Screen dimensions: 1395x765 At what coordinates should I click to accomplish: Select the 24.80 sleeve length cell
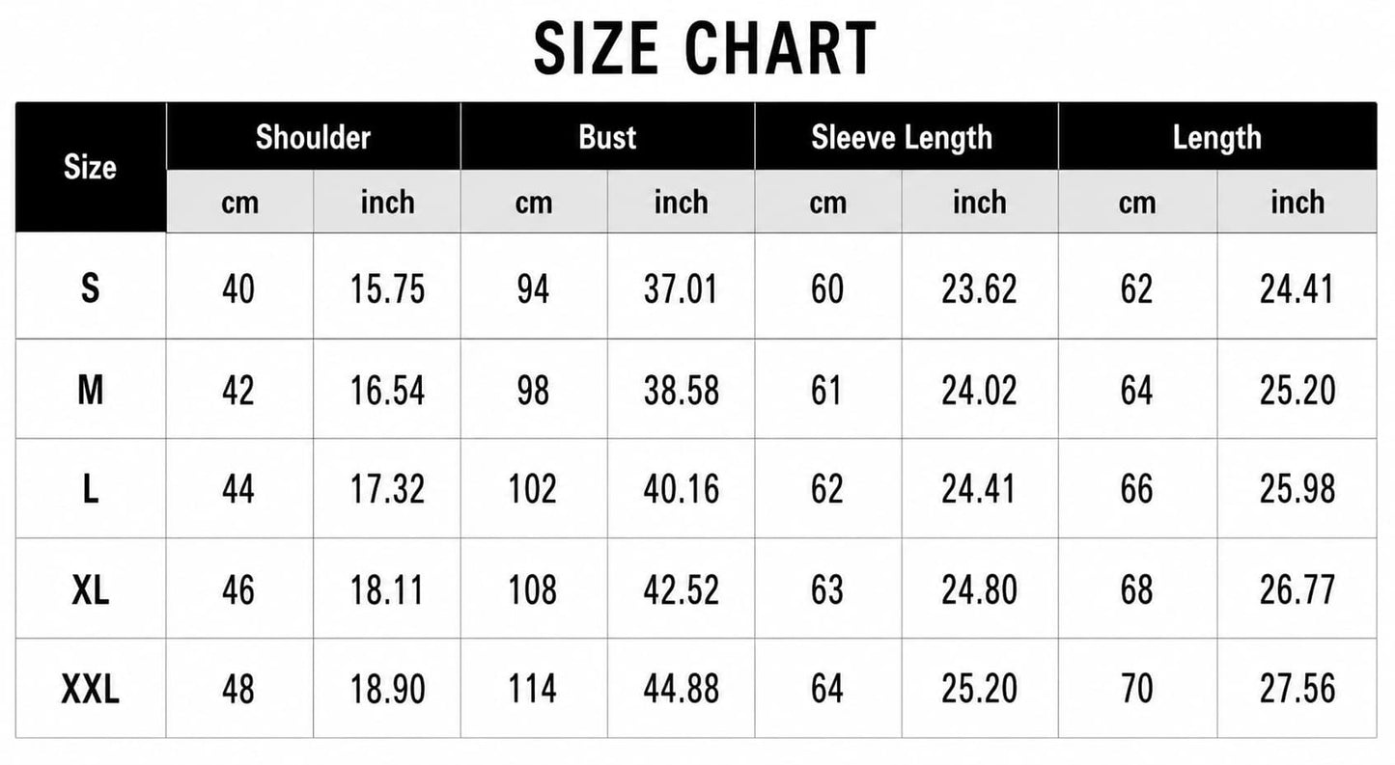[x=979, y=589]
